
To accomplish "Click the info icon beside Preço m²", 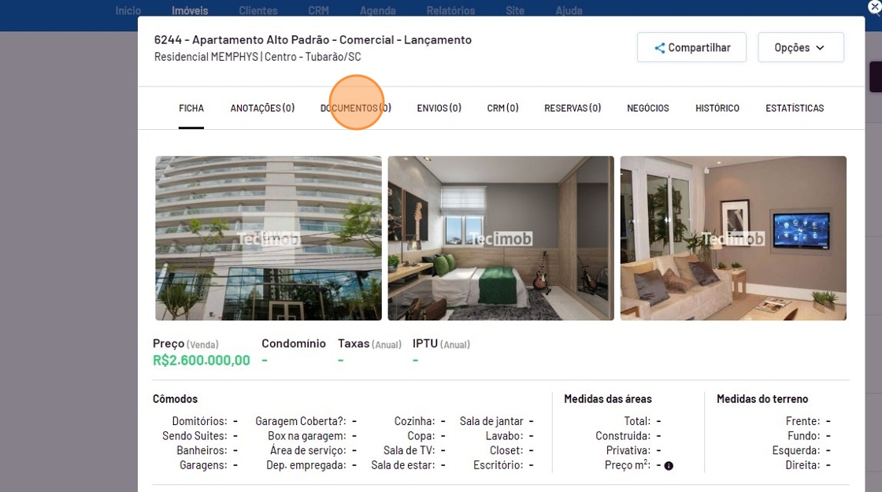I will (x=669, y=465).
